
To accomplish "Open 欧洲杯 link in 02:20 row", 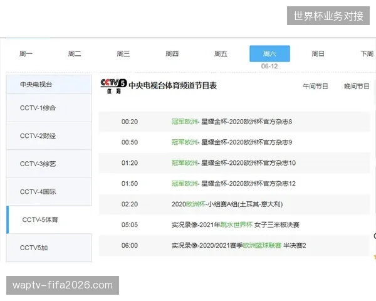I will pyautogui.click(x=196, y=204).
